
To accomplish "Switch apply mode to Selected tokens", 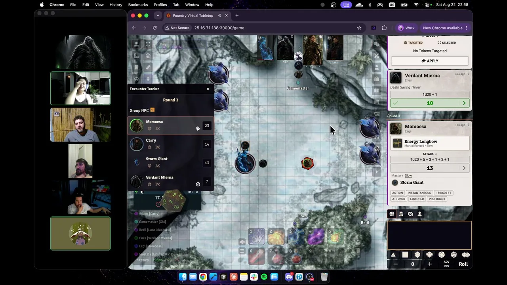I will coord(447,43).
